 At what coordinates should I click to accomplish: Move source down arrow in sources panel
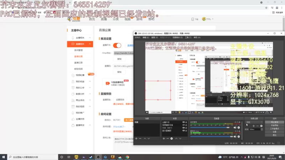[x=180, y=139]
